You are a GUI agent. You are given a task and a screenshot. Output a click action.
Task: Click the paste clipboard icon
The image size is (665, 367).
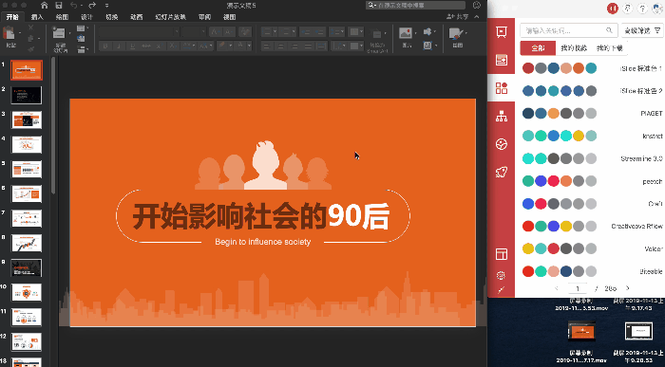point(9,33)
